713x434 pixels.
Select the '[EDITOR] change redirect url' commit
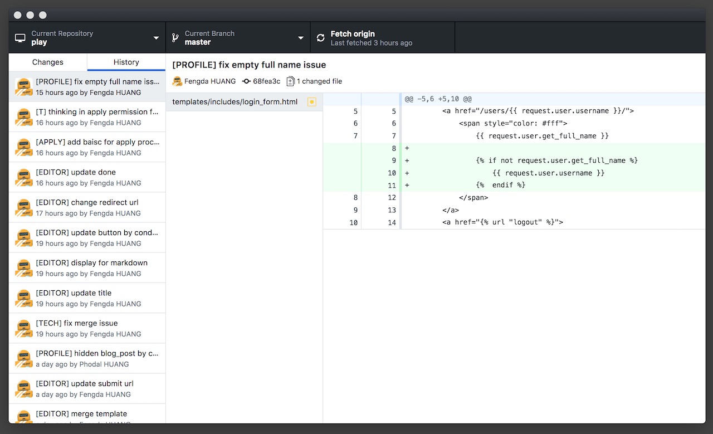click(87, 207)
